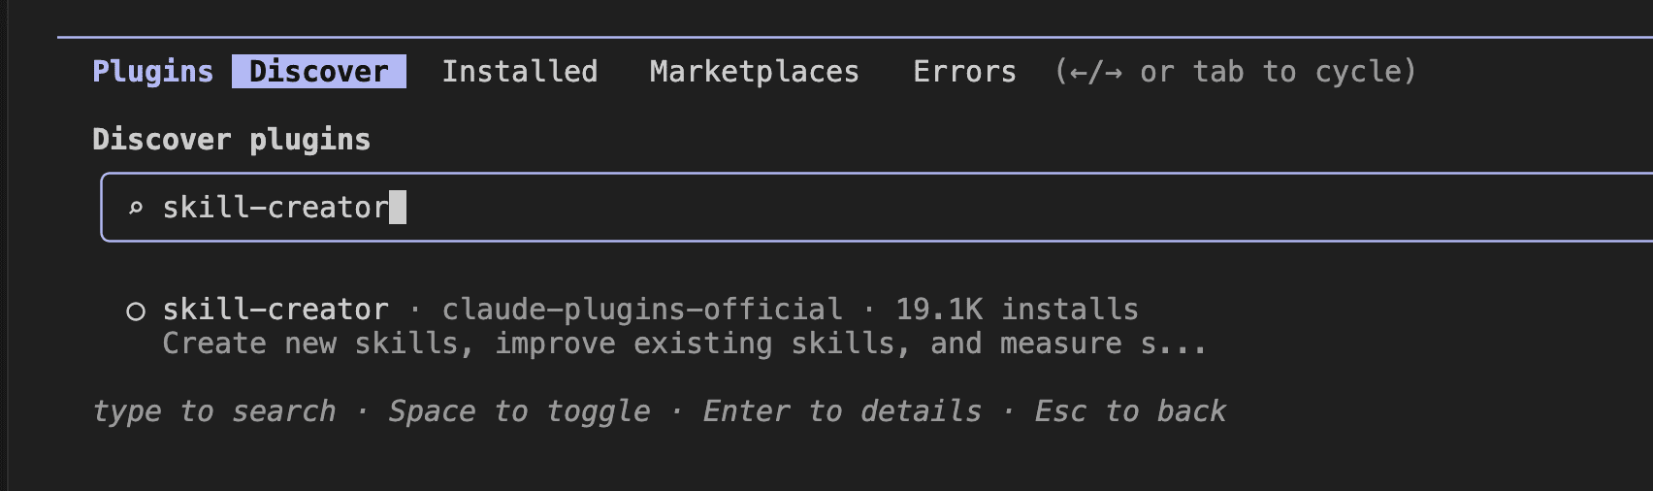Click the block cursor after skill-creator text
Screen dimensions: 1653x491
coord(398,208)
